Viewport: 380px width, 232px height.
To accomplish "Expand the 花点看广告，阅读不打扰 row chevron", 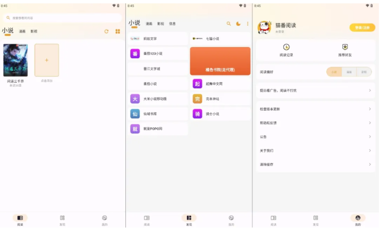I will coord(370,91).
